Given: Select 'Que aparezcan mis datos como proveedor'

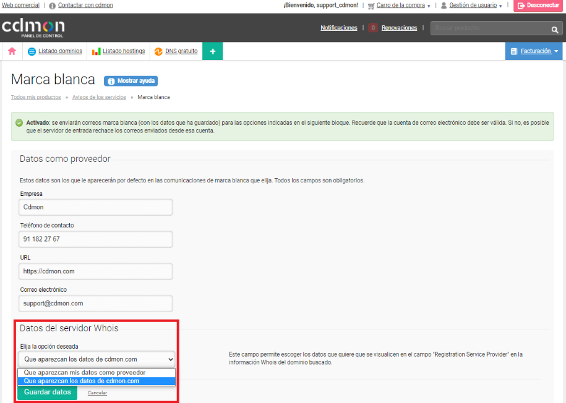Looking at the screenshot, I should pos(96,373).
